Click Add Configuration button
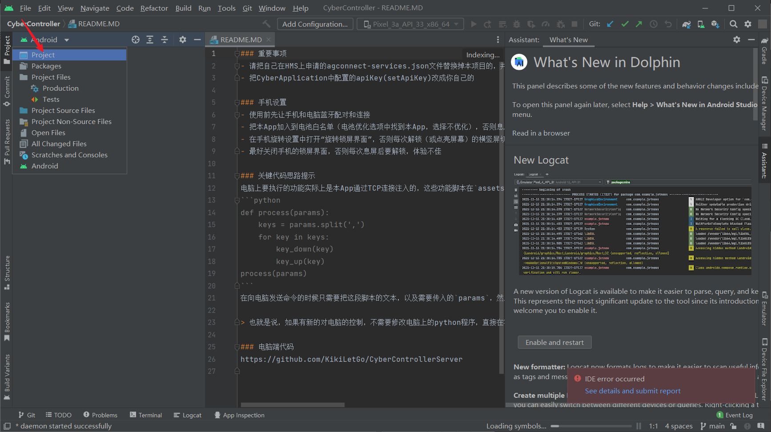The width and height of the screenshot is (771, 432). (315, 24)
